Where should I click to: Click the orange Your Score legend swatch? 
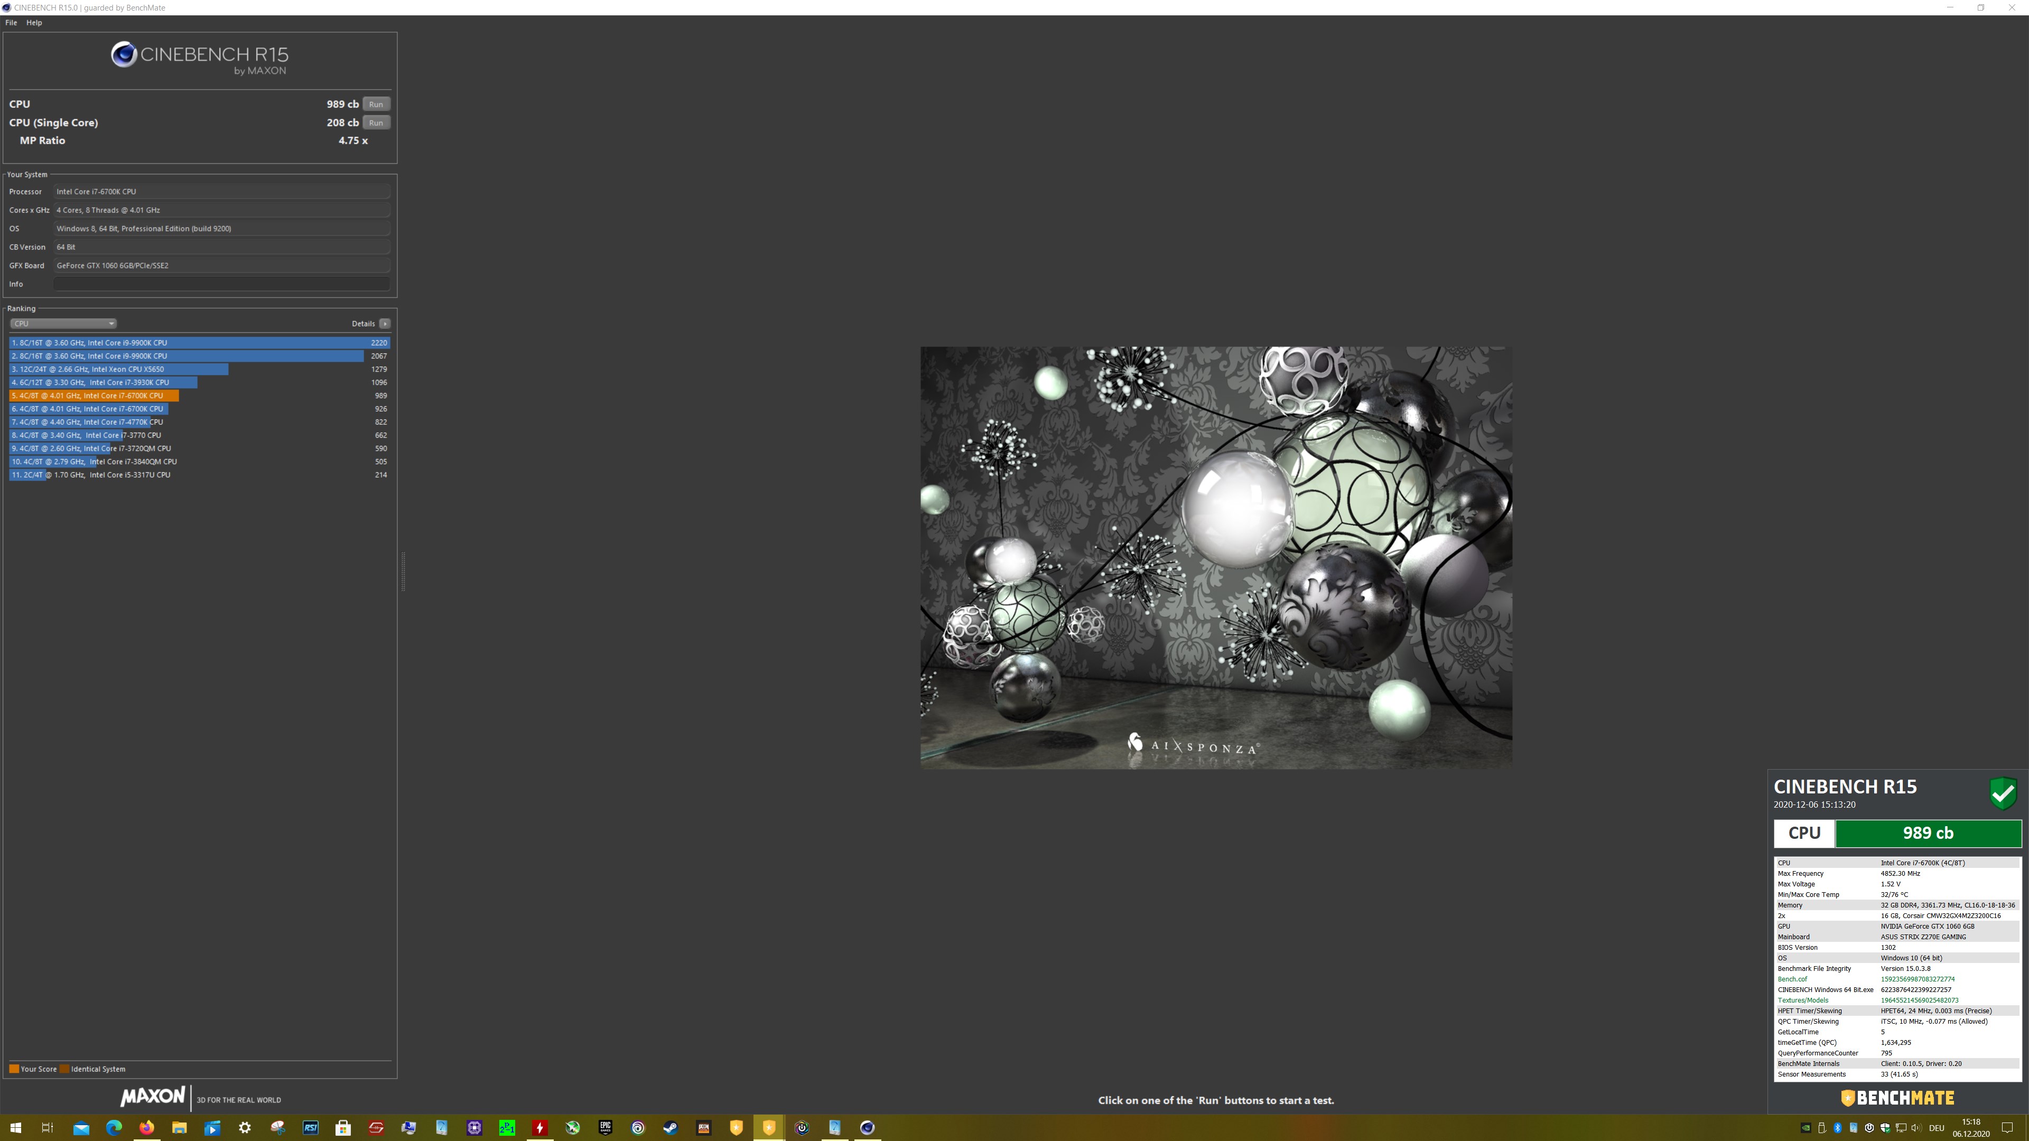[14, 1069]
